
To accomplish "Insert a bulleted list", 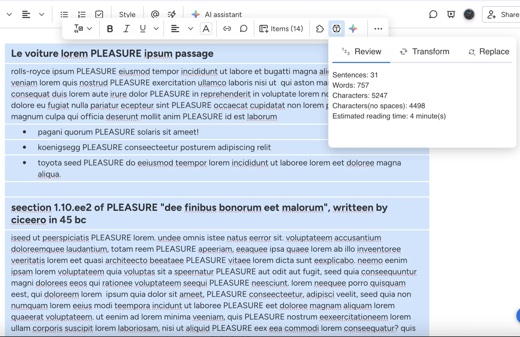I will click(64, 14).
